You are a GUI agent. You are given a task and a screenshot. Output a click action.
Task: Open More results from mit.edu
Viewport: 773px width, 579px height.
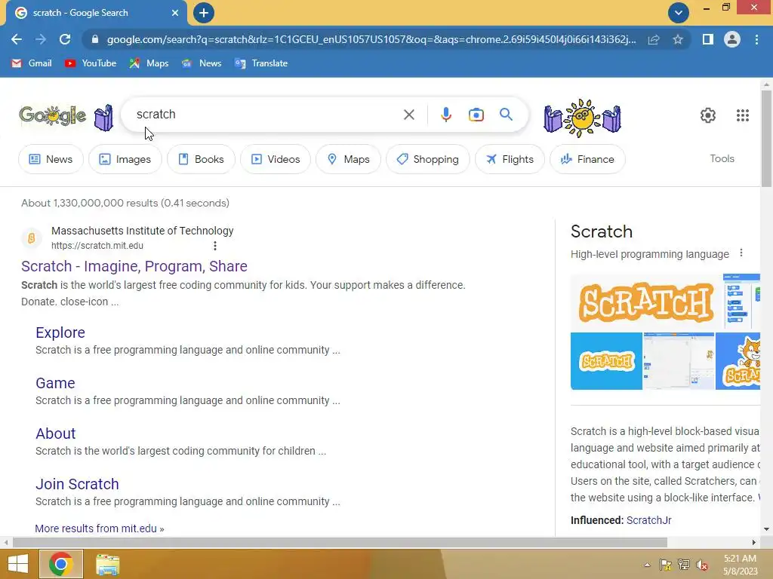click(x=100, y=528)
